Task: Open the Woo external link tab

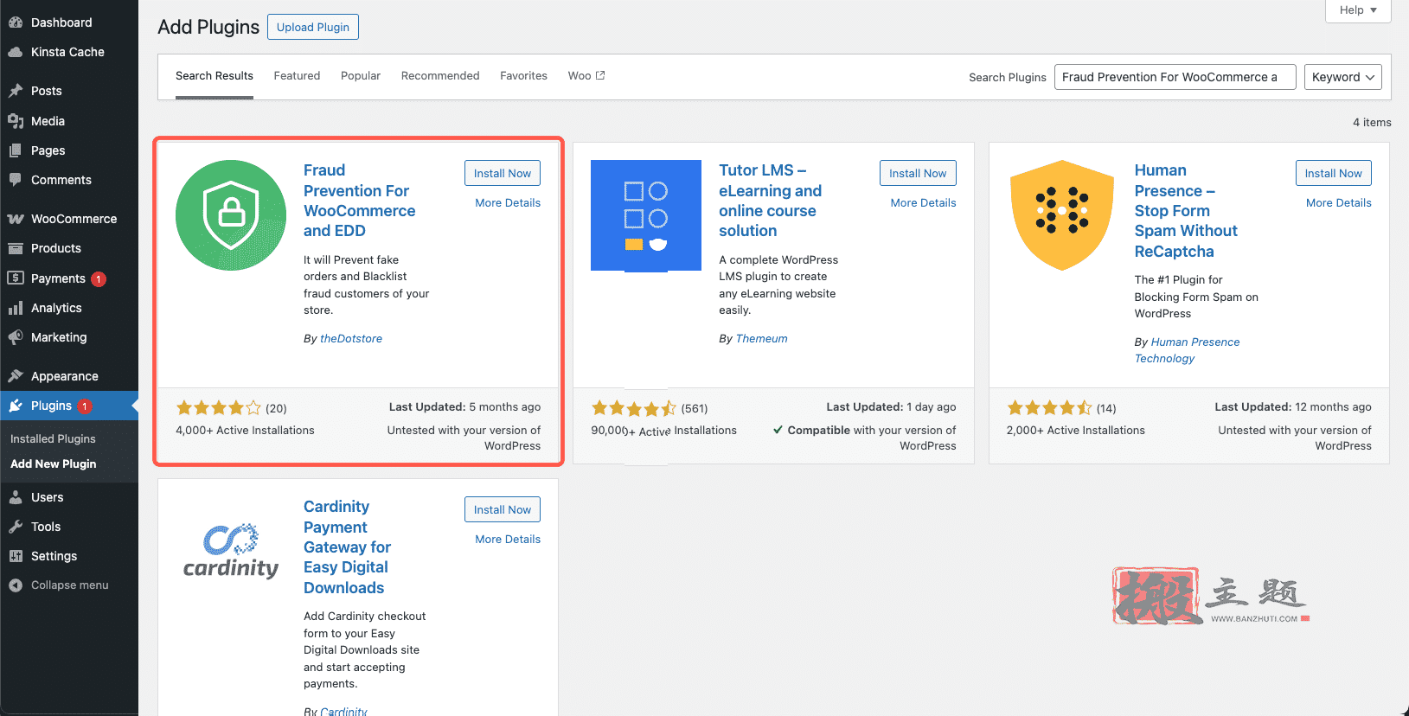Action: pos(586,76)
